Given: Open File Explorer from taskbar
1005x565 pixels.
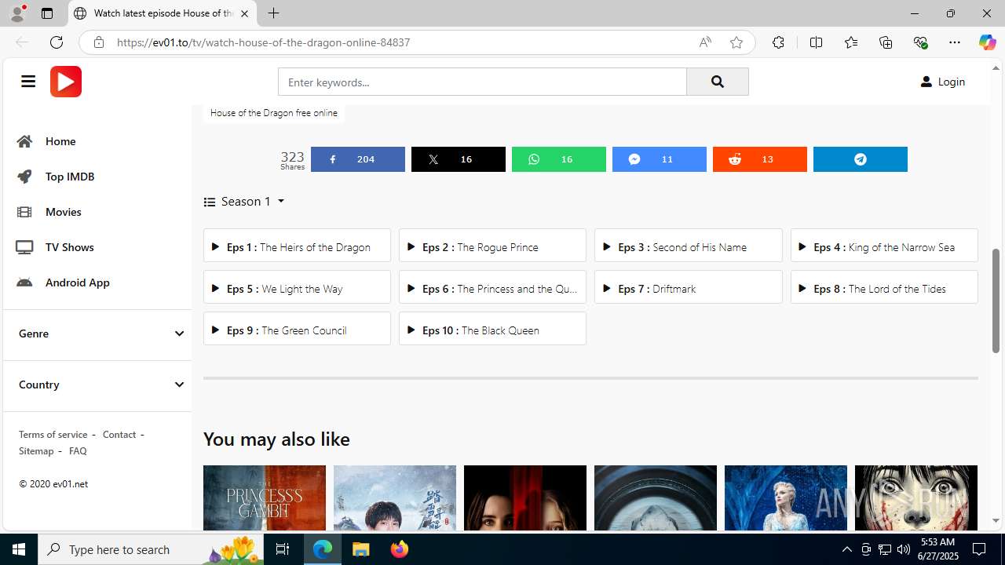Looking at the screenshot, I should coord(361,549).
